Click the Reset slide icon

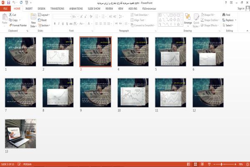(x=40, y=20)
